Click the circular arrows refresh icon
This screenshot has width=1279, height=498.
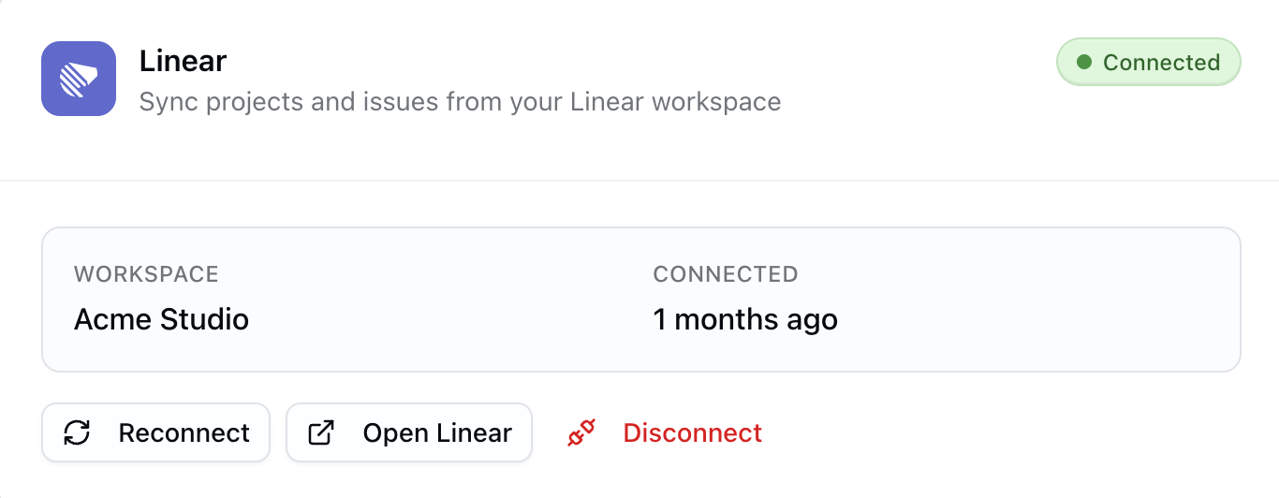coord(77,432)
